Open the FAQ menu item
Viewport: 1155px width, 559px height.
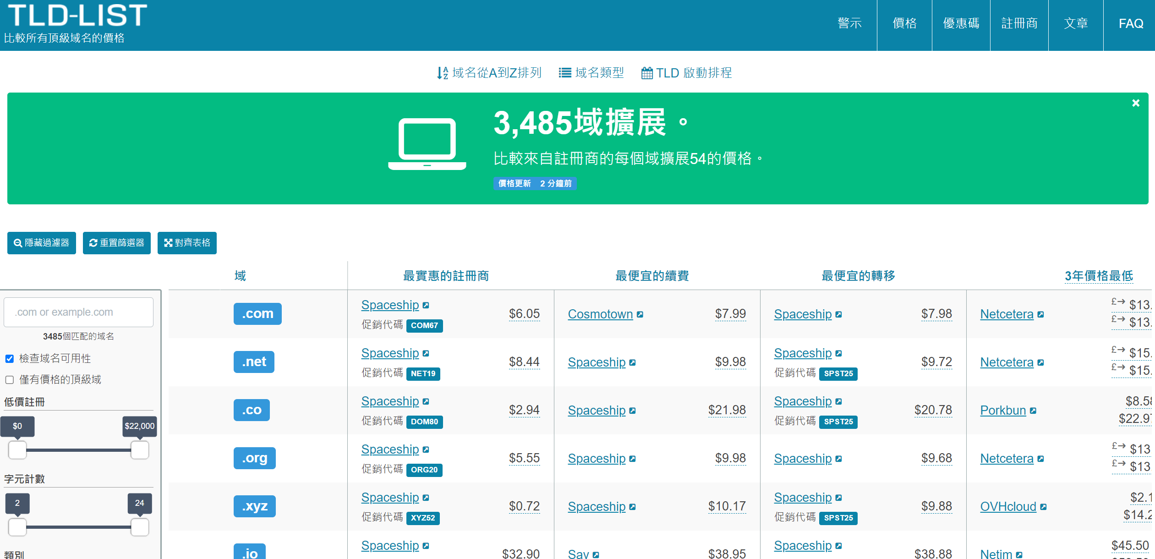[x=1131, y=23]
